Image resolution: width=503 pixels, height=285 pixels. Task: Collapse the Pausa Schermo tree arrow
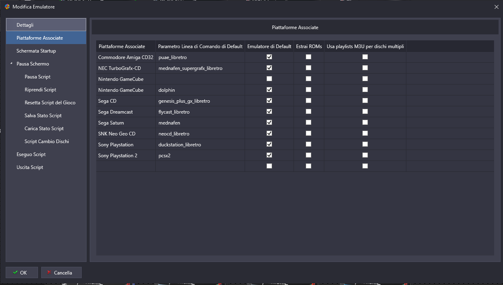coord(11,64)
